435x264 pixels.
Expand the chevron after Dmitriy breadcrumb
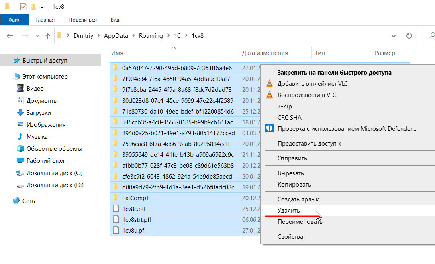pos(99,35)
